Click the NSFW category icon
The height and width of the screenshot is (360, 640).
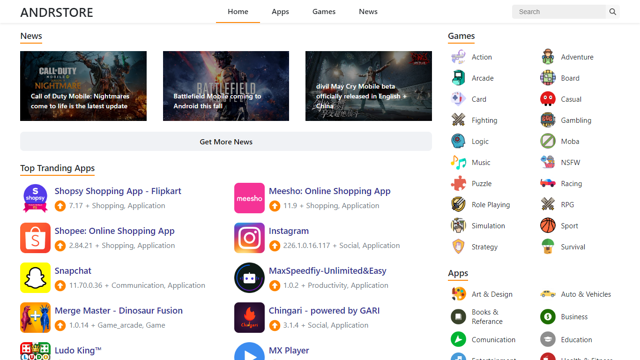[548, 162]
